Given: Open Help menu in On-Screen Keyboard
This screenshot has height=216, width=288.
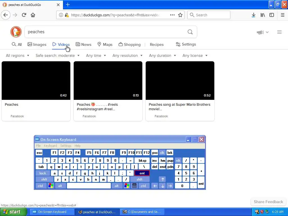Looking at the screenshot, I should click(x=77, y=146).
